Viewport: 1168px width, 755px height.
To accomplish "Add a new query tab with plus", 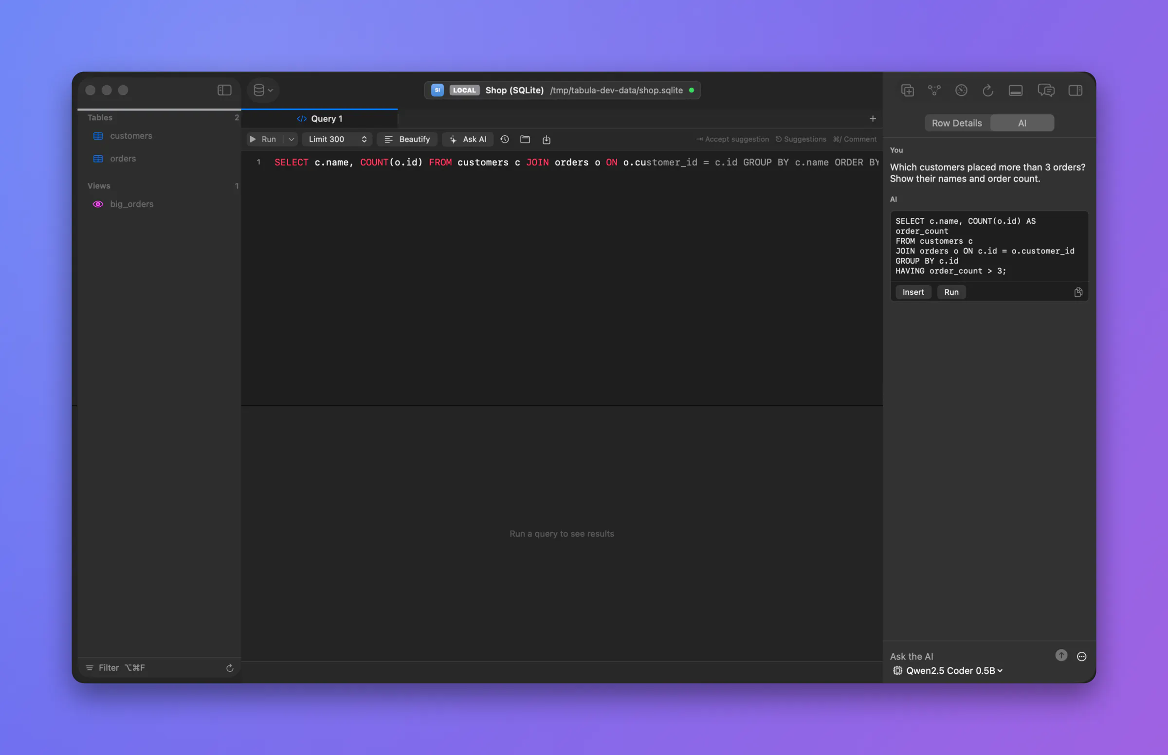I will [x=872, y=119].
